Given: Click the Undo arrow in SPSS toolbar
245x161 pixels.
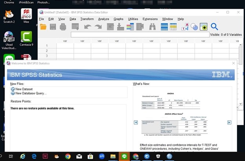Looking at the screenshot, I should click(x=88, y=27).
